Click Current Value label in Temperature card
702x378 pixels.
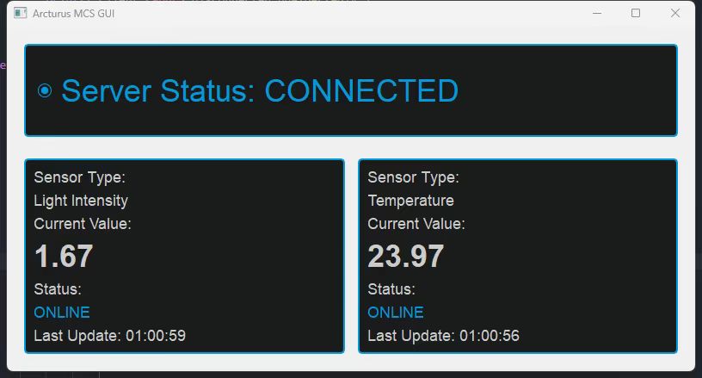(x=416, y=224)
